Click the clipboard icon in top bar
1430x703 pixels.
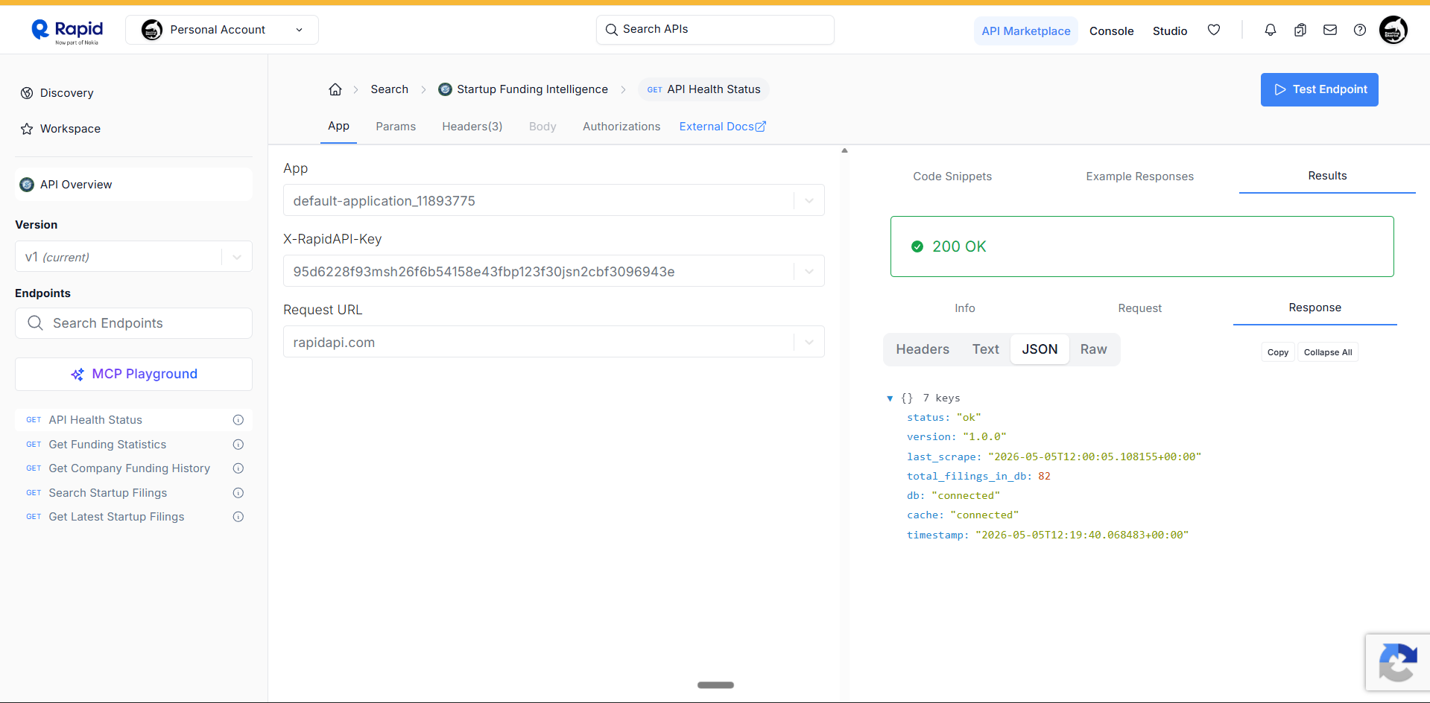(1300, 30)
